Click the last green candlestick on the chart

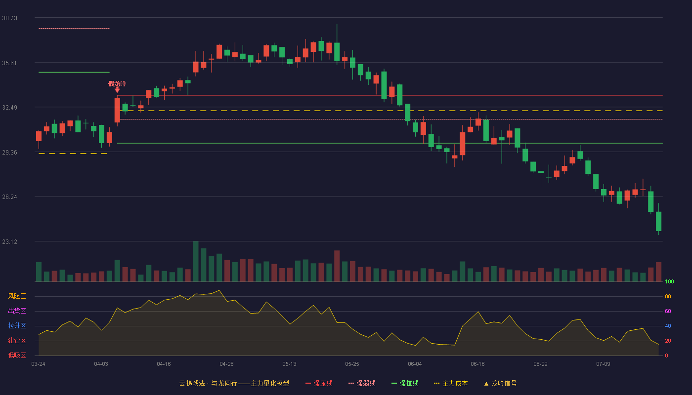click(658, 221)
